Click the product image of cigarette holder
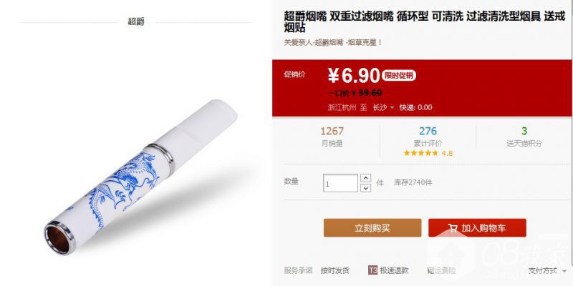 point(140,177)
